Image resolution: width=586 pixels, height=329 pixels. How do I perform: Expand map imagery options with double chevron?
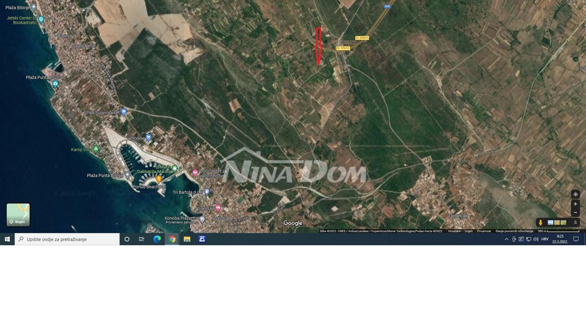pyautogui.click(x=575, y=223)
